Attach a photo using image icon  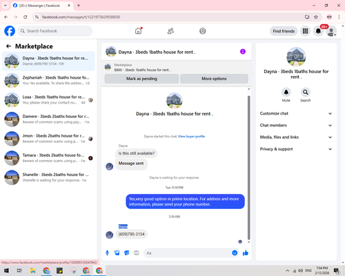(x=117, y=253)
